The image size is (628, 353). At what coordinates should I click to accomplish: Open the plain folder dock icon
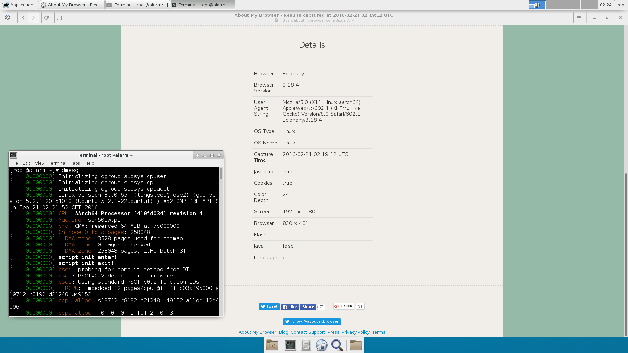(356, 345)
